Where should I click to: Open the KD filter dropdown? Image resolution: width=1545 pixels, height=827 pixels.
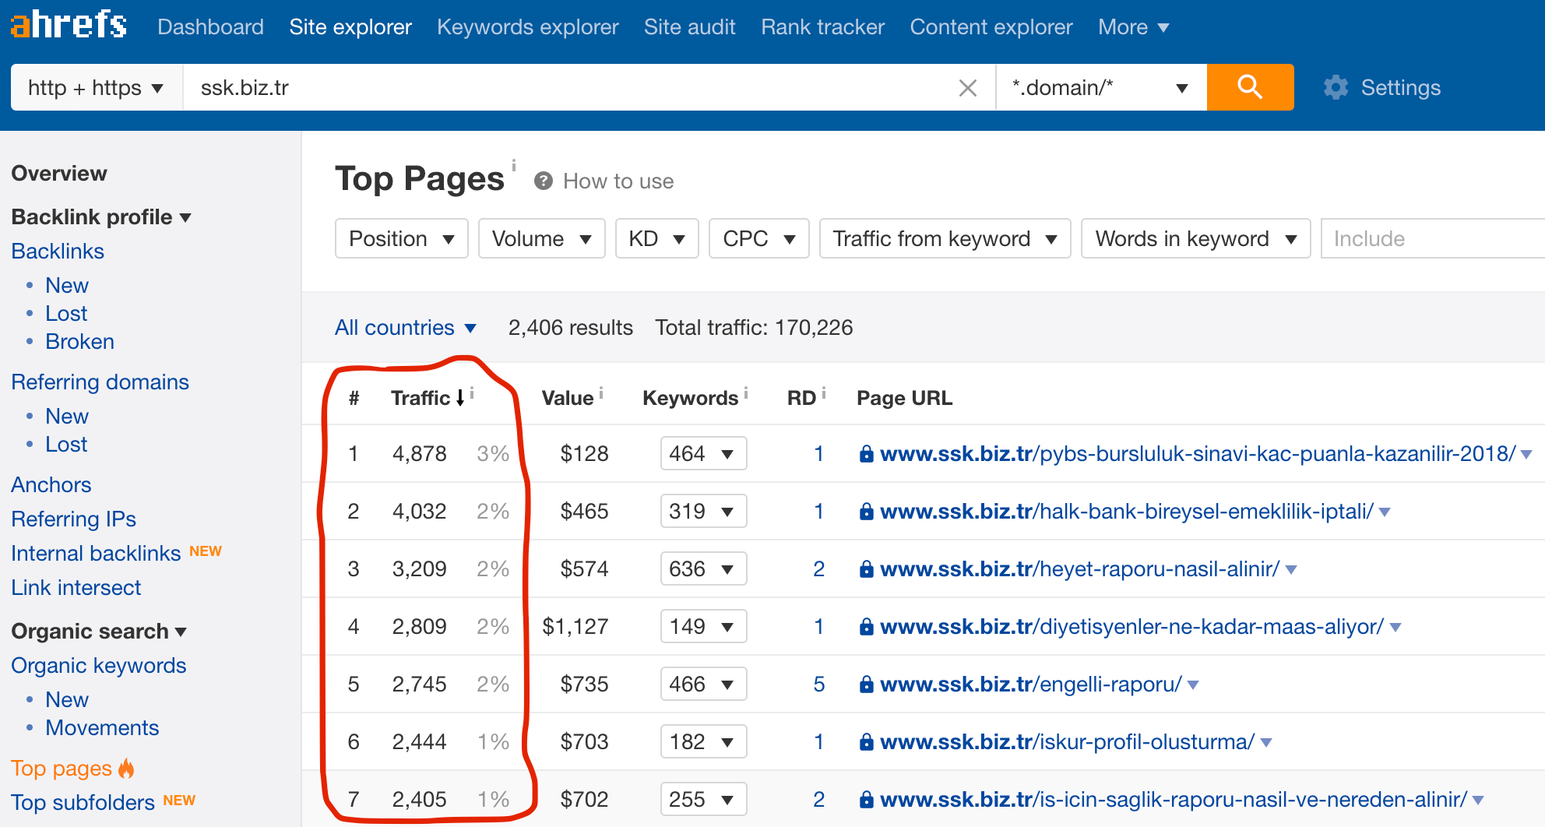tap(656, 238)
